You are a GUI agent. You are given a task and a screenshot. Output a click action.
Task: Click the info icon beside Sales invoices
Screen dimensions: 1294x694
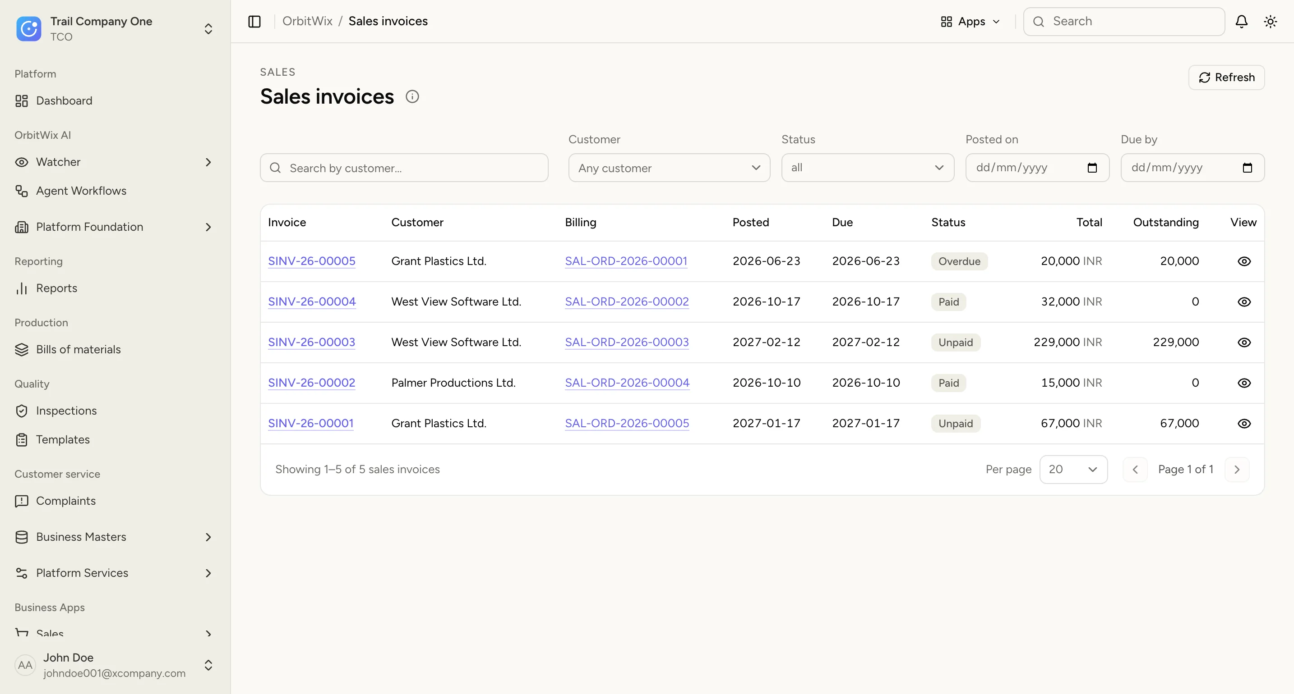412,96
